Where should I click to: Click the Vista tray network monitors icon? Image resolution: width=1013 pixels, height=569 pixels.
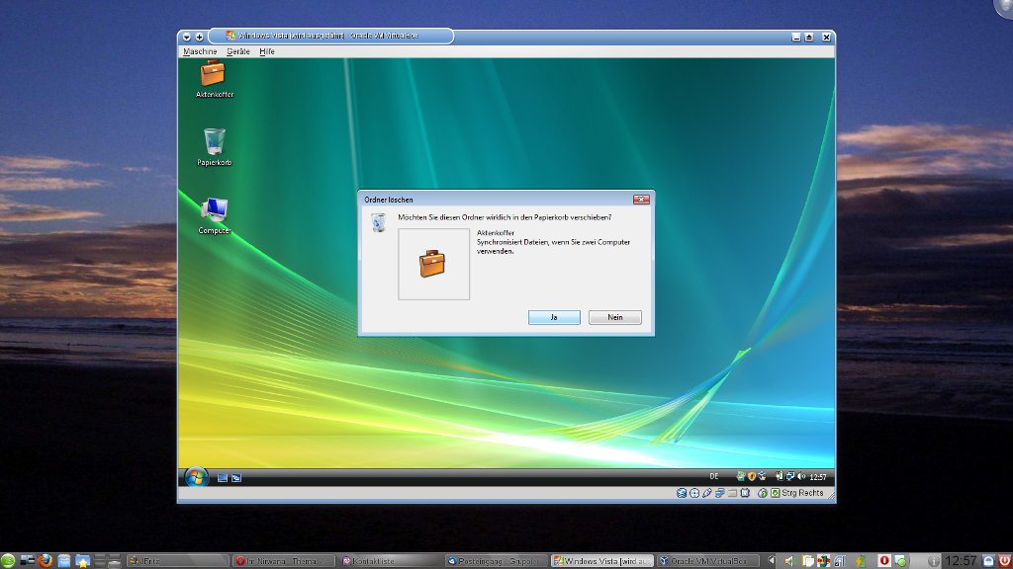[x=790, y=476]
